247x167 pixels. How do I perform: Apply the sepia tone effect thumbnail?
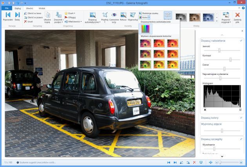(x=195, y=17)
